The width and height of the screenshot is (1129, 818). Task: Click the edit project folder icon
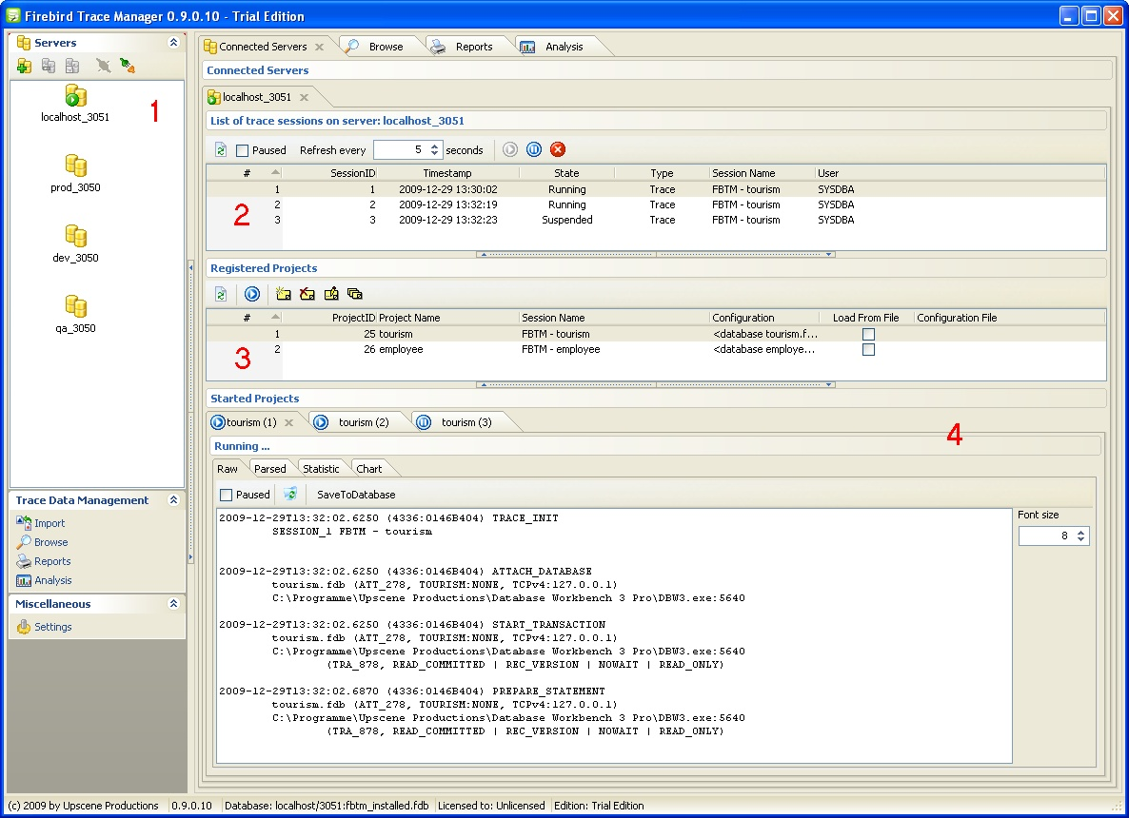coord(331,294)
